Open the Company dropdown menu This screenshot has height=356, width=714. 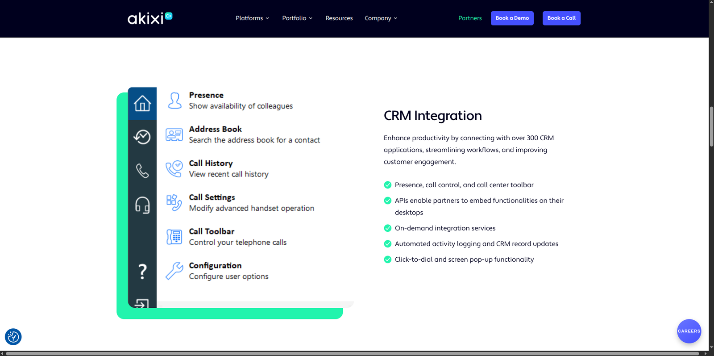pos(381,18)
